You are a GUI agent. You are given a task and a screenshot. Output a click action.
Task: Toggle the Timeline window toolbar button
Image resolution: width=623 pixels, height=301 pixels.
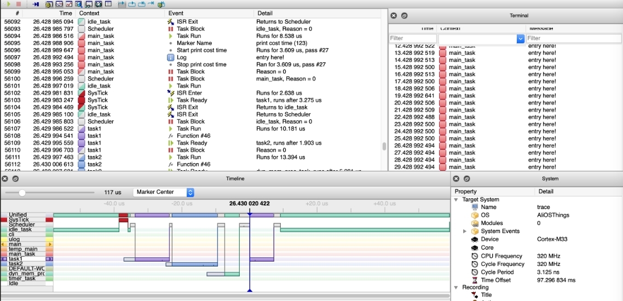(x=59, y=4)
